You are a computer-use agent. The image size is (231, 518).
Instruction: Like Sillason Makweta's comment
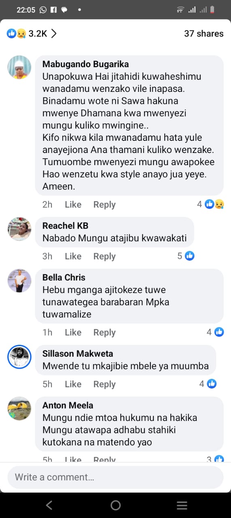[x=73, y=384]
